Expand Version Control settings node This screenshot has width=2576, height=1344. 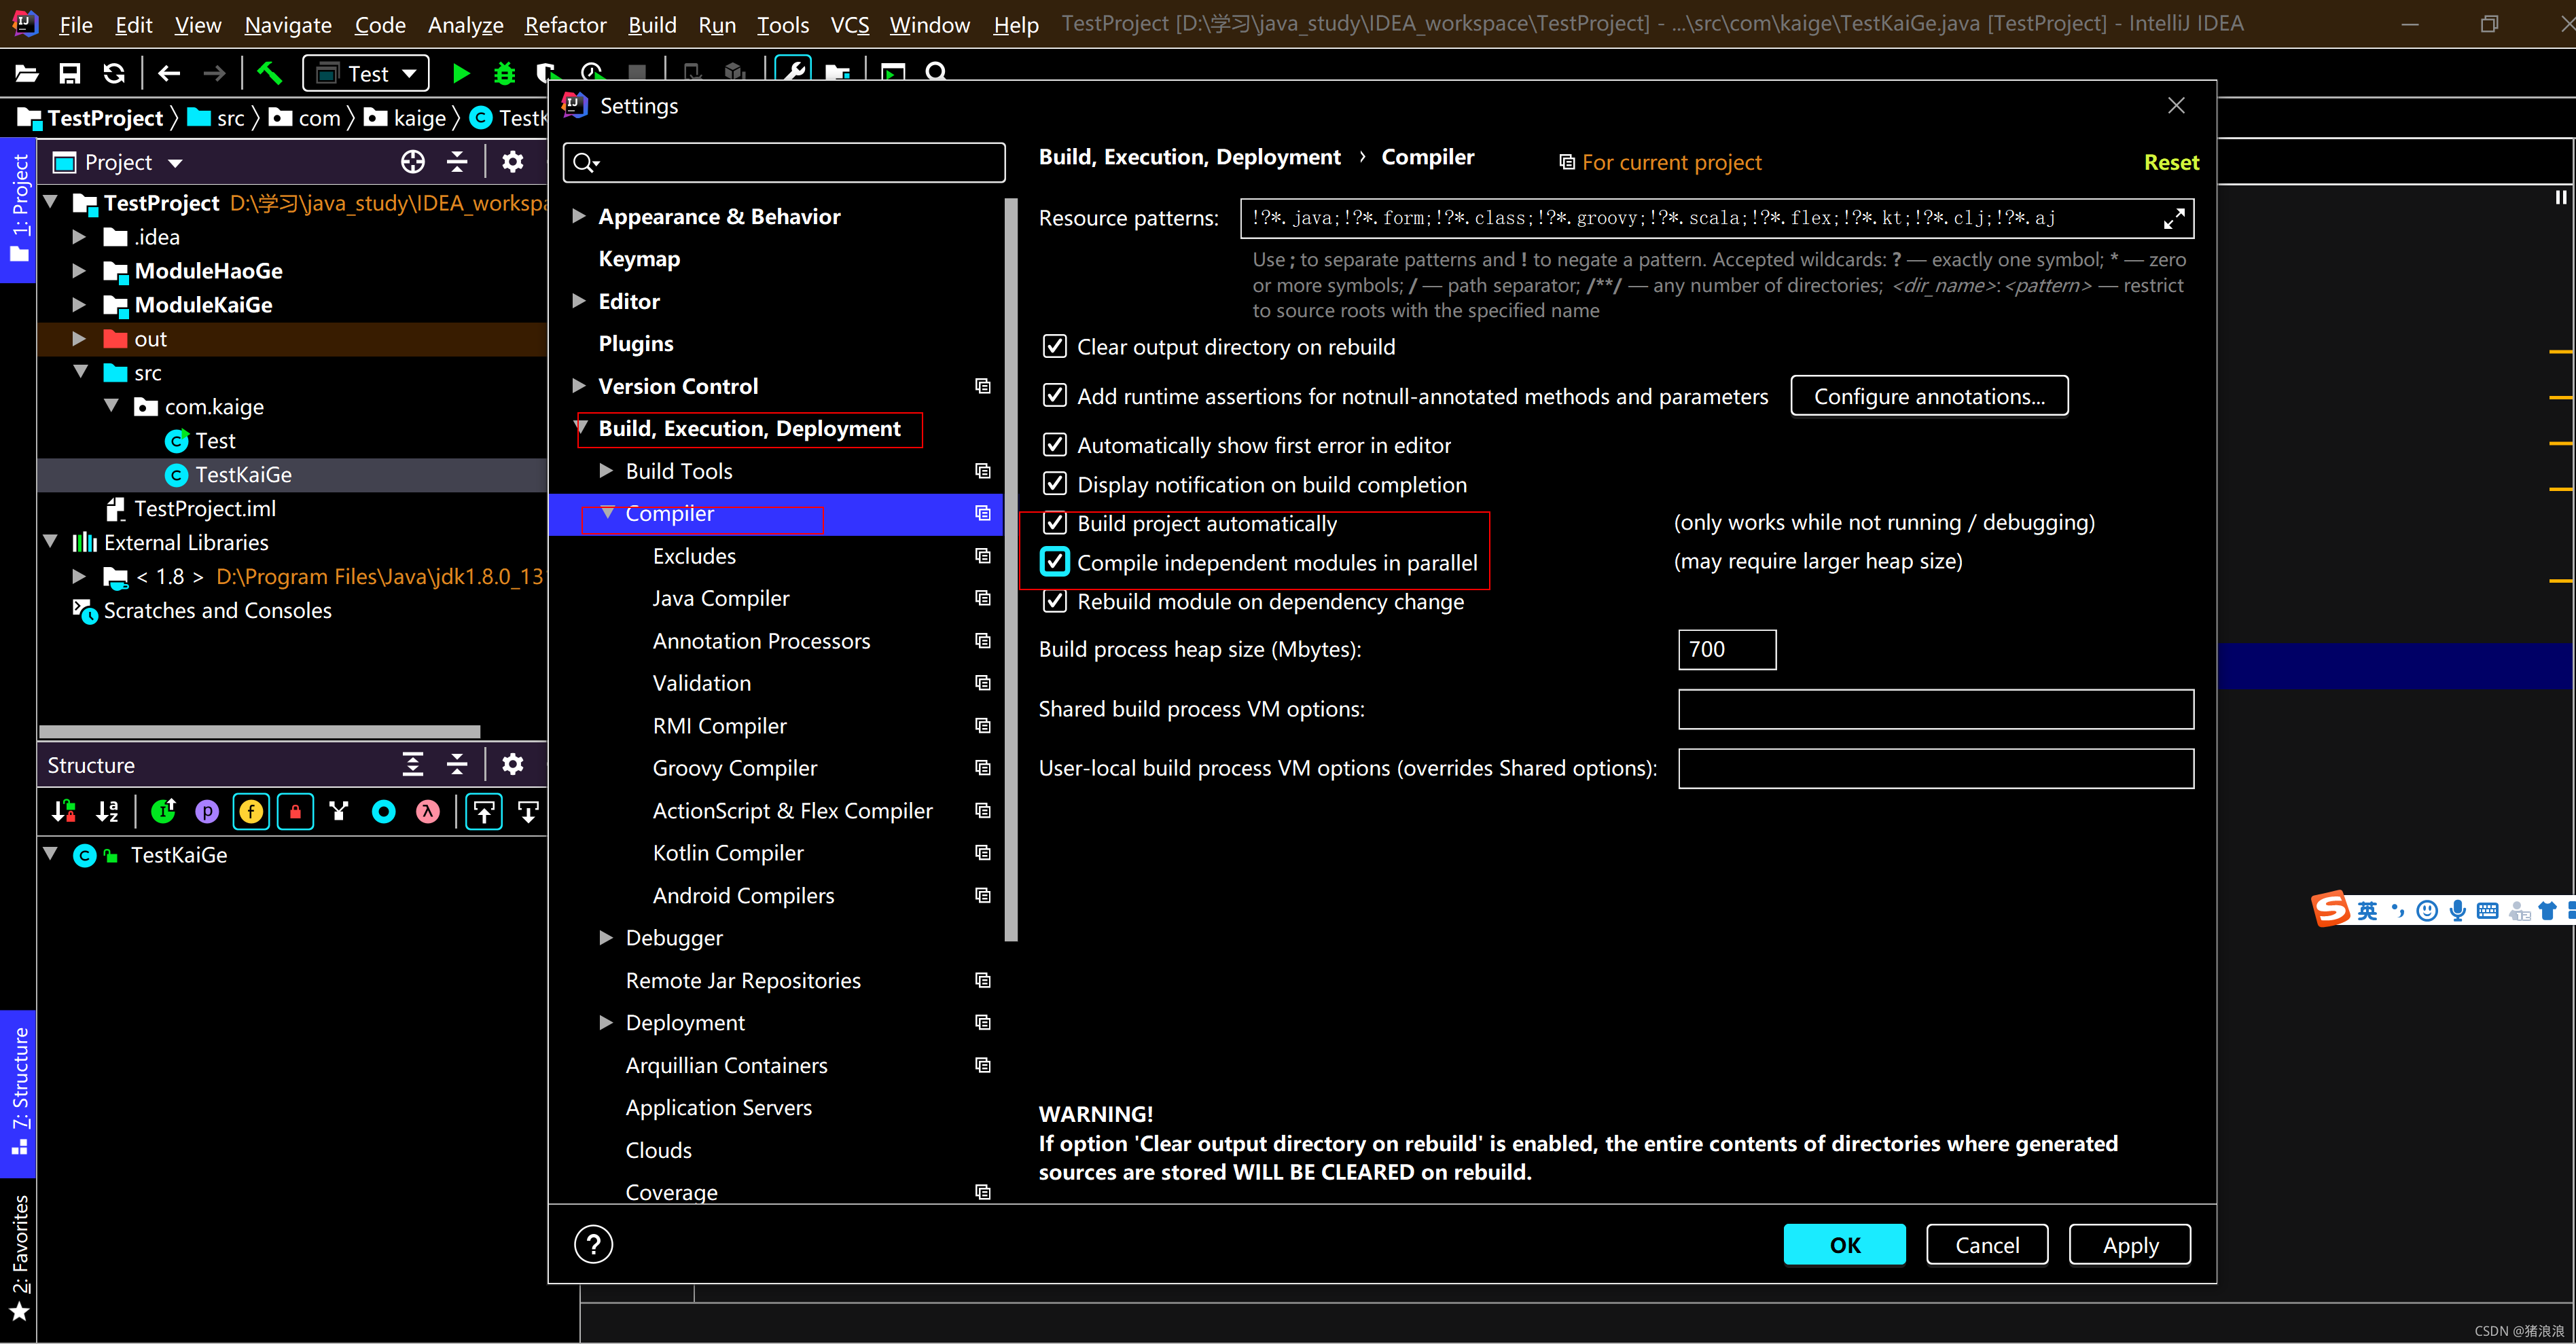pos(578,386)
